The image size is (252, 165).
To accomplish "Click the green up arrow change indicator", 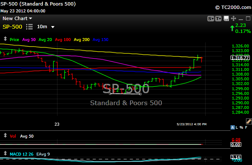I will [x=232, y=28].
